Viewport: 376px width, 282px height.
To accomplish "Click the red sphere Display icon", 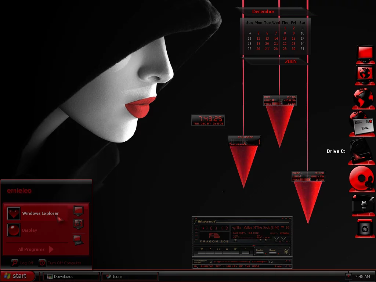I will 14,230.
